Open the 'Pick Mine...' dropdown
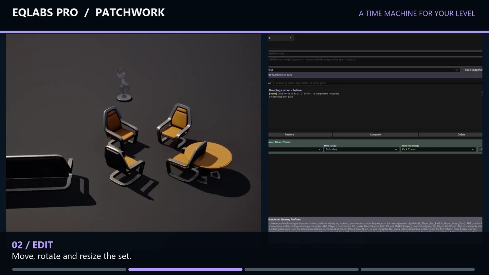Image resolution: width=489 pixels, height=275 pixels. [361, 149]
